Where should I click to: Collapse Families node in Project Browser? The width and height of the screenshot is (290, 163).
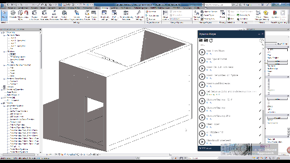[x=2, y=103]
